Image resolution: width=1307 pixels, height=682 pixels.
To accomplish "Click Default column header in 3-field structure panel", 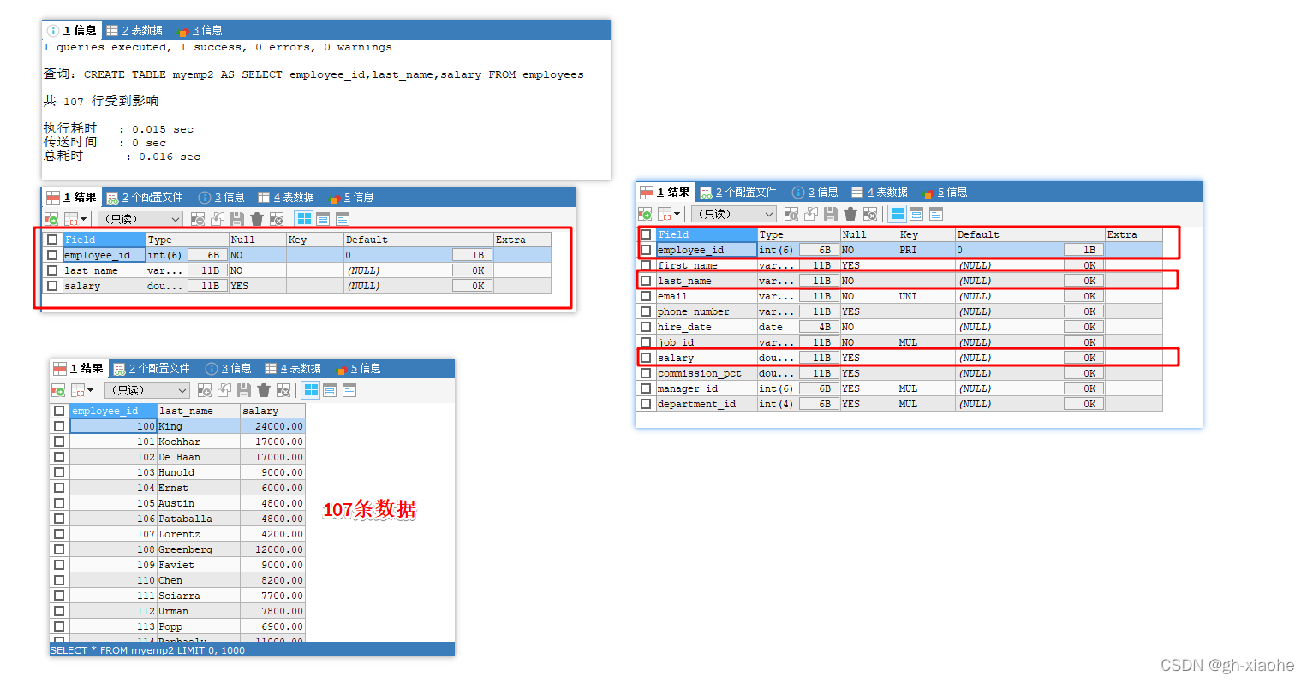I will pyautogui.click(x=419, y=240).
